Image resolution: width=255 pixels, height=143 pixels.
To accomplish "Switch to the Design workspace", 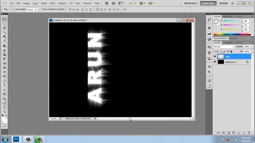I will point(223,3).
